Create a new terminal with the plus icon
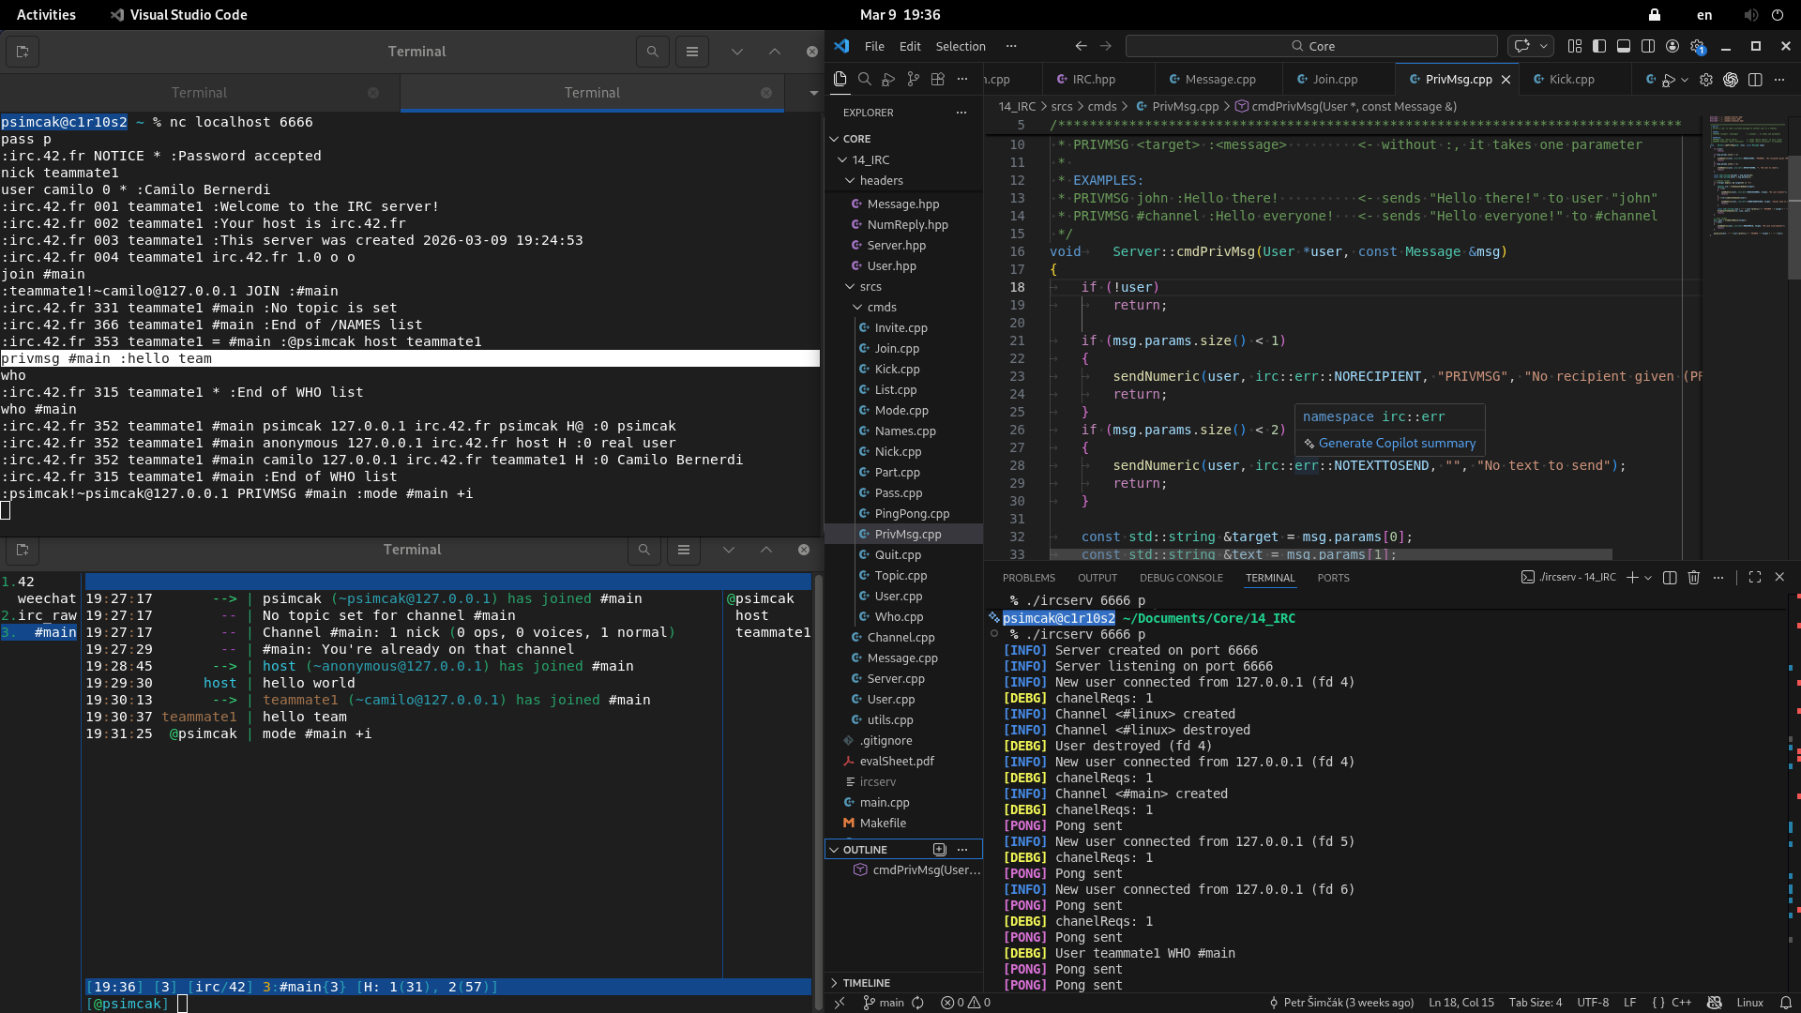Viewport: 1801px width, 1013px height. point(1632,578)
